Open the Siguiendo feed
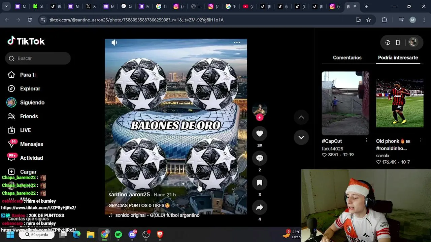 coord(32,103)
